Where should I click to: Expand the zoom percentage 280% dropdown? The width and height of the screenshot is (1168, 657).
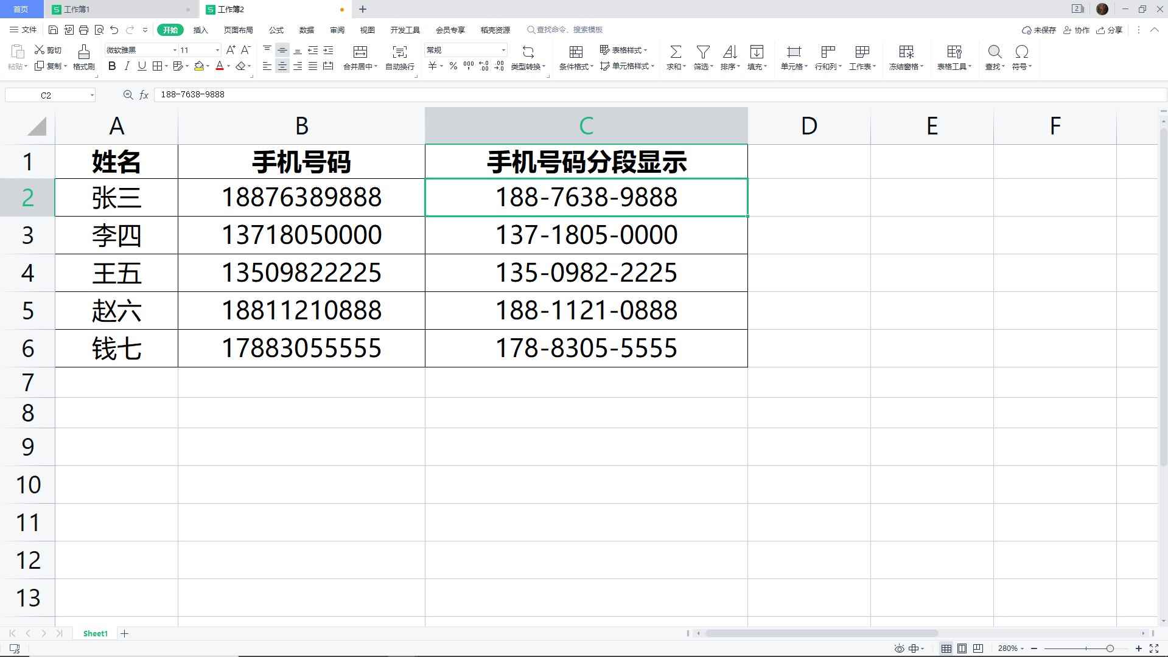click(1011, 648)
